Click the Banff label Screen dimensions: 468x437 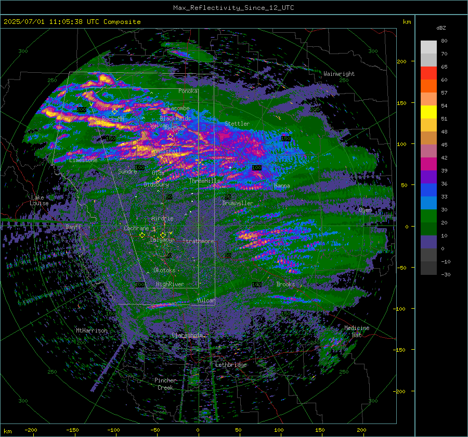coord(73,227)
